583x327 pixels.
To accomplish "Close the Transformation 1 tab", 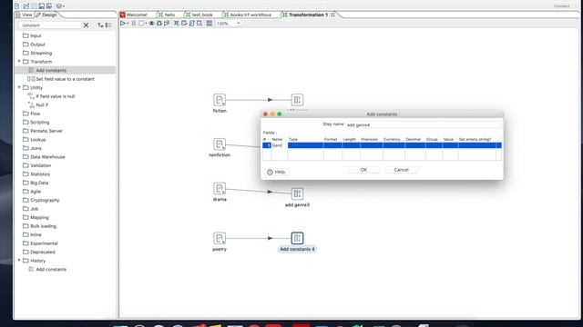I will (x=332, y=15).
